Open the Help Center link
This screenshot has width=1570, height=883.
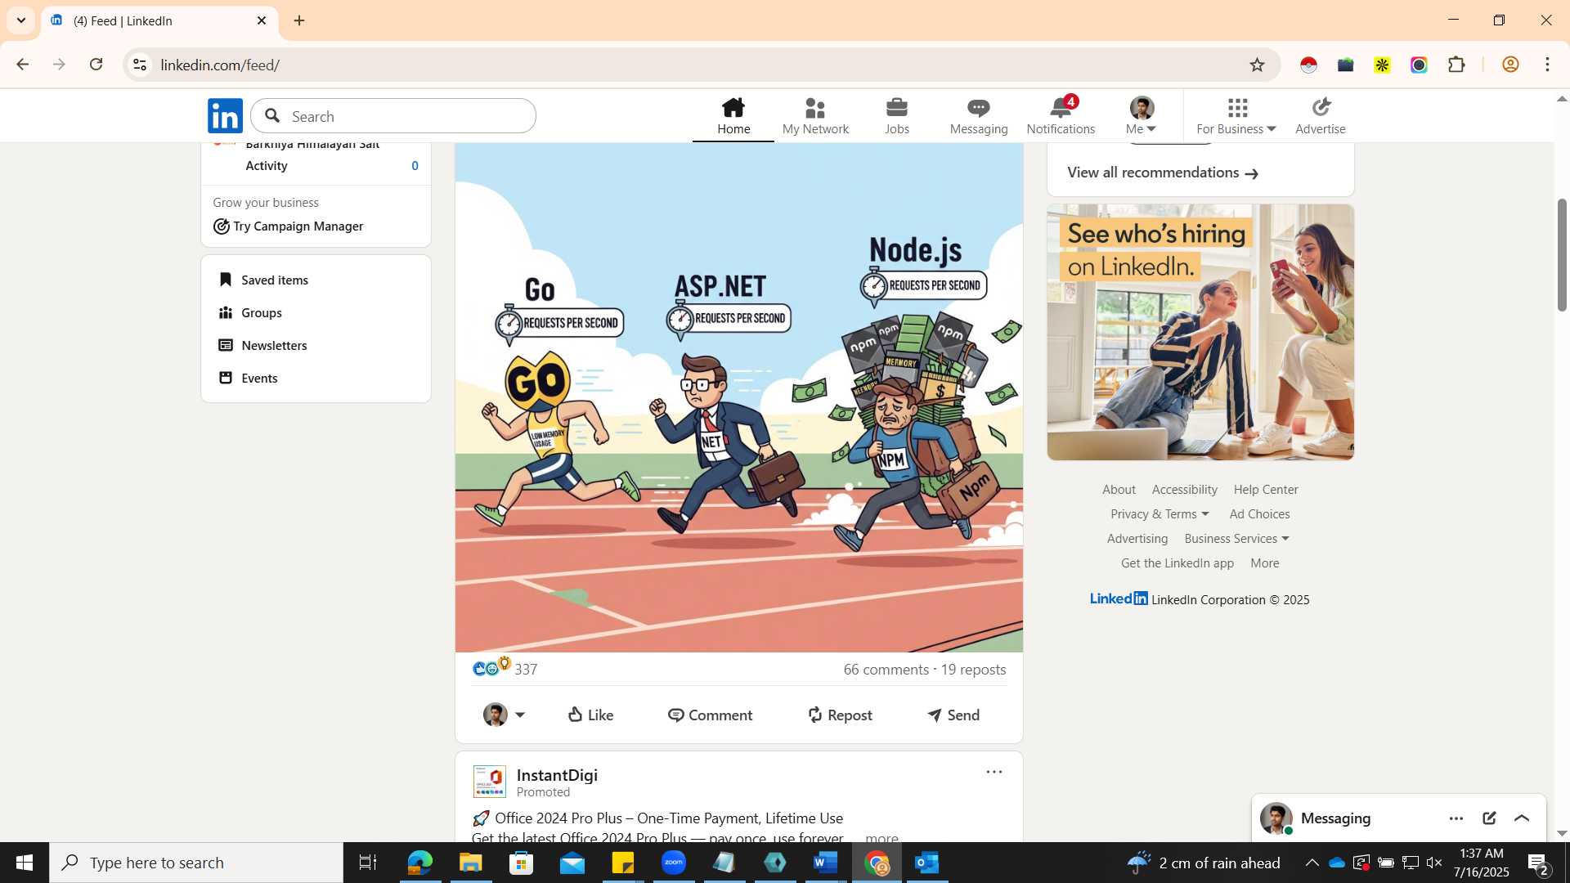(1266, 490)
